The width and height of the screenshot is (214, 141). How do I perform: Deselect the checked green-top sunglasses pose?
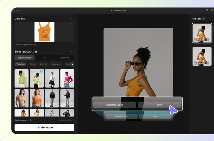pyautogui.click(x=37, y=78)
